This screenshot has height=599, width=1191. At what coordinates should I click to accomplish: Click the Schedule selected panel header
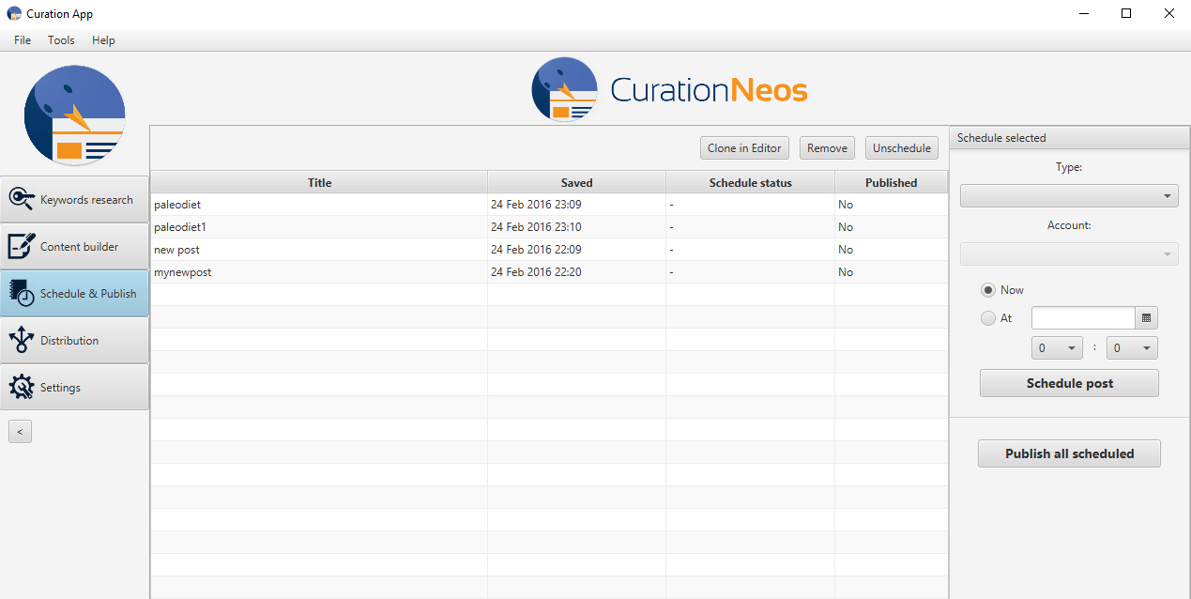1069,138
